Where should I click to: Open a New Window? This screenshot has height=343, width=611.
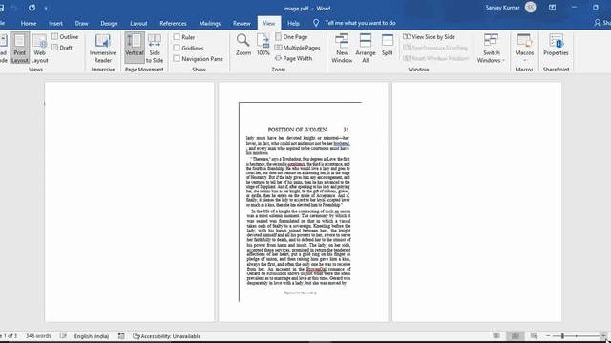pos(342,49)
